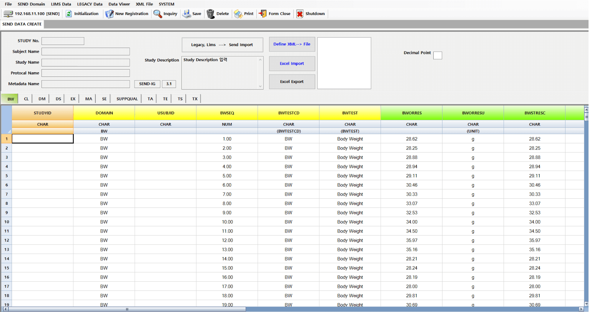Click the SEND-IG button
Image resolution: width=592 pixels, height=312 pixels.
(147, 84)
